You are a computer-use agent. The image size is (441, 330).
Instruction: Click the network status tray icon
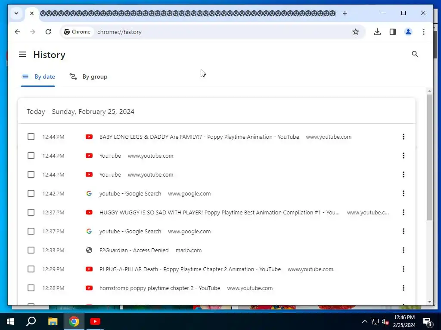point(375,321)
